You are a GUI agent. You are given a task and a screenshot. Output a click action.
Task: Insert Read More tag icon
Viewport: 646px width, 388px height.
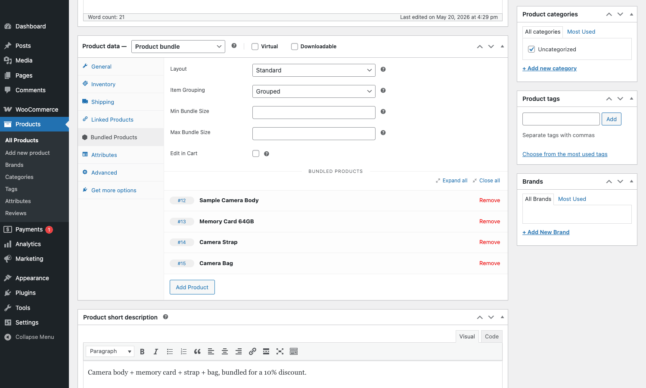266,351
